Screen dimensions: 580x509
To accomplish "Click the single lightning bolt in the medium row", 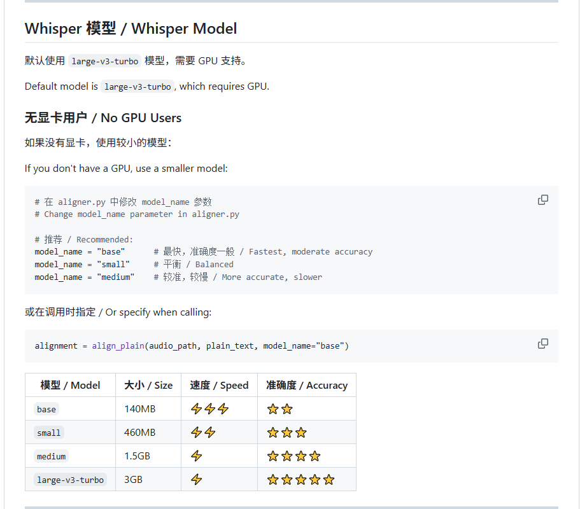I will point(197,456).
